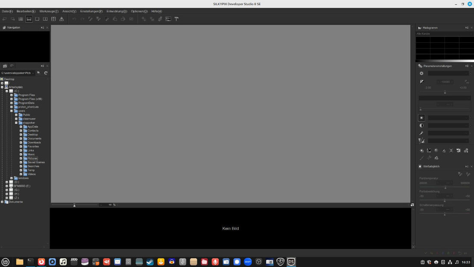Image resolution: width=474 pixels, height=267 pixels.
Task: Open the folder path dropdown
Action: 34,73
